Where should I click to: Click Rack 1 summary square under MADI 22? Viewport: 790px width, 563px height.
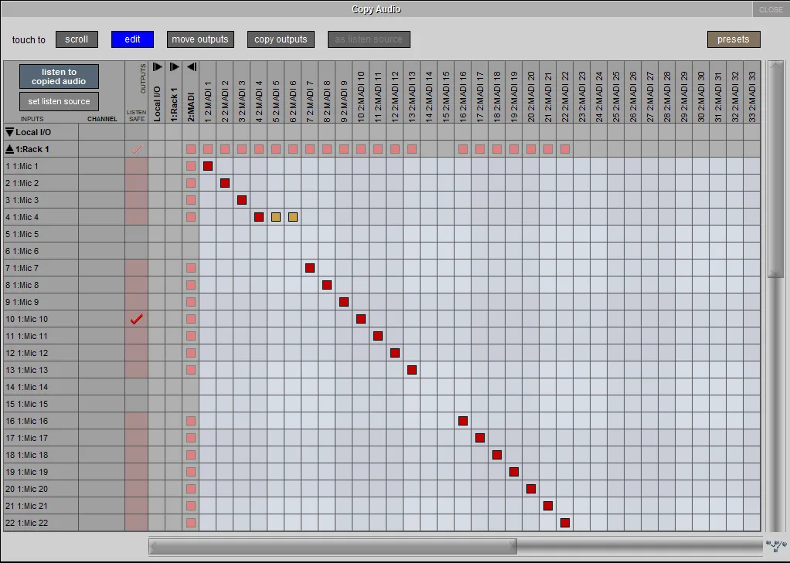(565, 149)
